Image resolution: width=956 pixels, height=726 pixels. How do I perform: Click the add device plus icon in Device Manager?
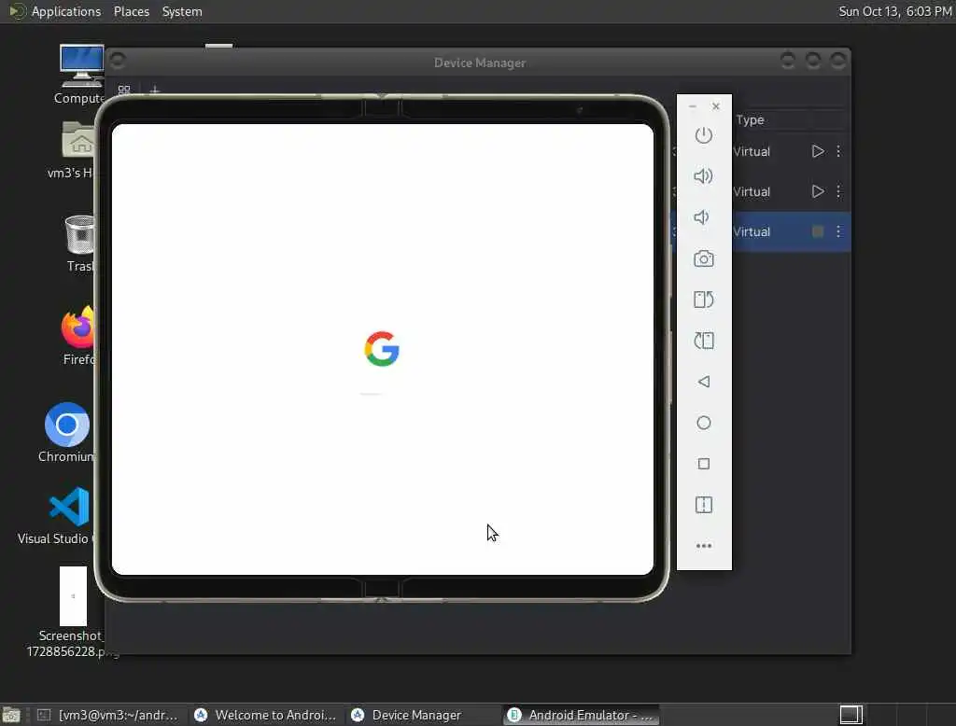[154, 91]
